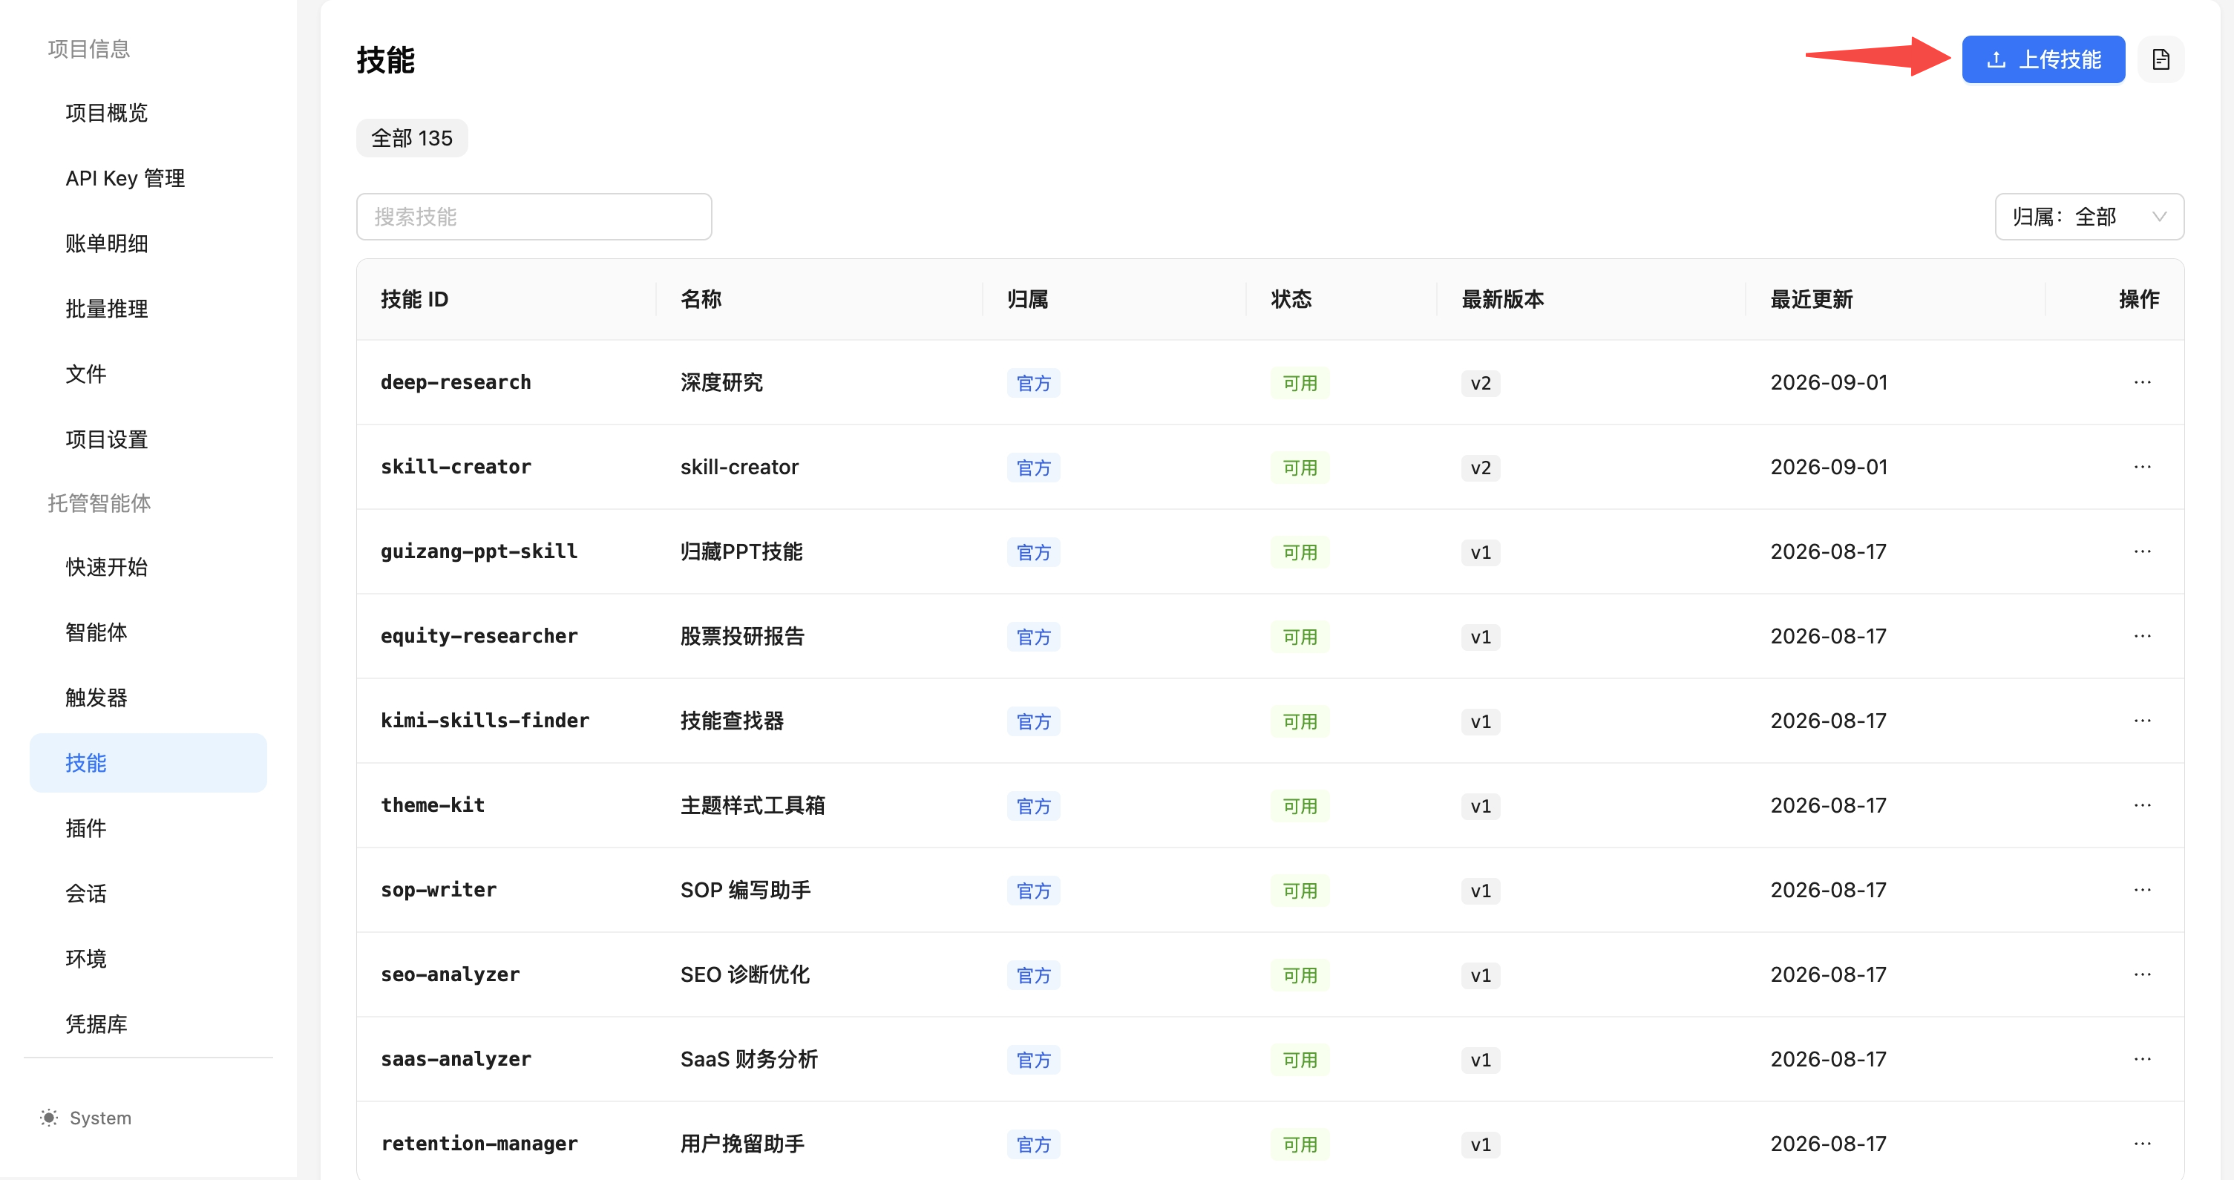Screen dimensions: 2234x1180
Task: Select 技能 in the sidebar
Action: click(148, 763)
